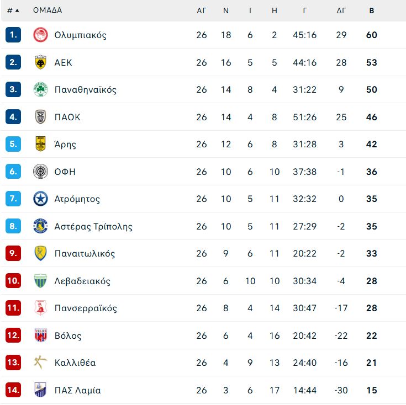
Task: Sort by goal difference ΔΓ header
Action: point(341,10)
